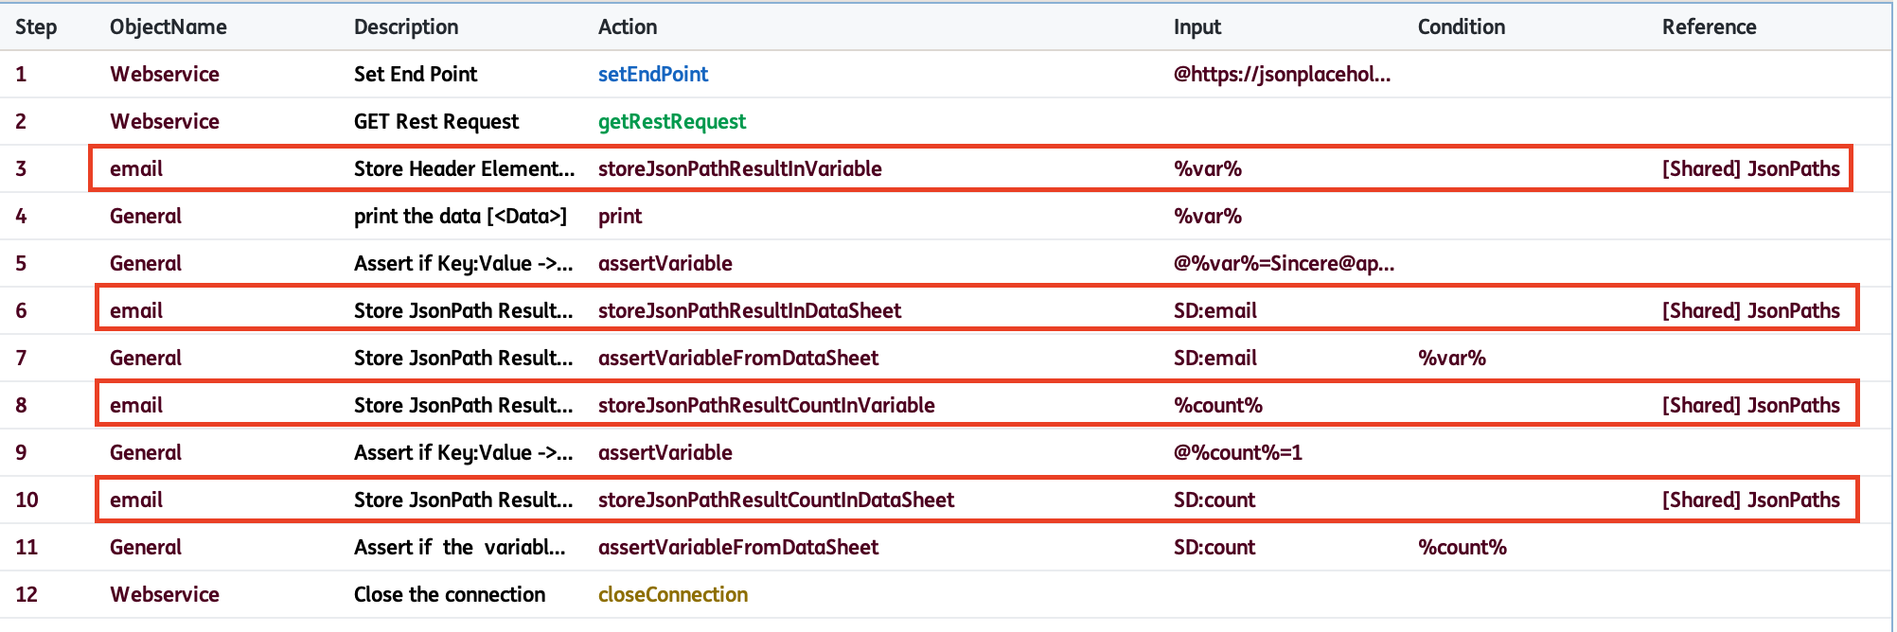Click the Condition column header
Screen dimensions: 1897x632
point(1461,26)
